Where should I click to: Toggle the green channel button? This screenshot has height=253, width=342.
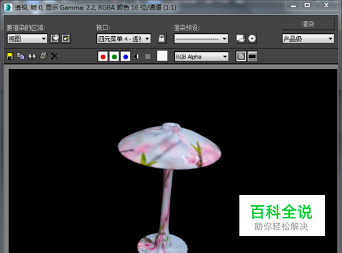pyautogui.click(x=114, y=57)
